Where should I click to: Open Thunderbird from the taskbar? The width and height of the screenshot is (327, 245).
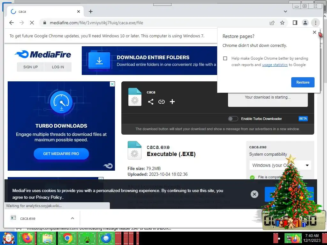coord(106,238)
